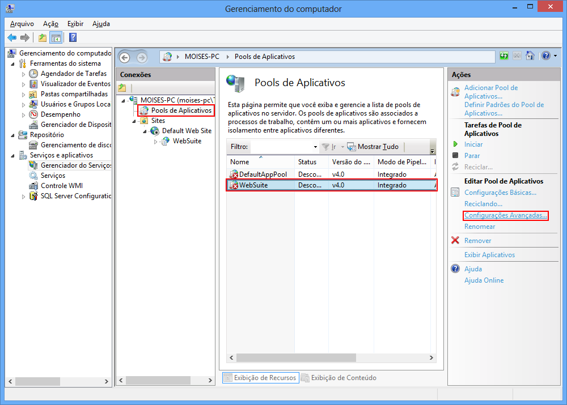This screenshot has height=405, width=567.
Task: Expand the Agendador de Tarefas node
Action: 23,74
